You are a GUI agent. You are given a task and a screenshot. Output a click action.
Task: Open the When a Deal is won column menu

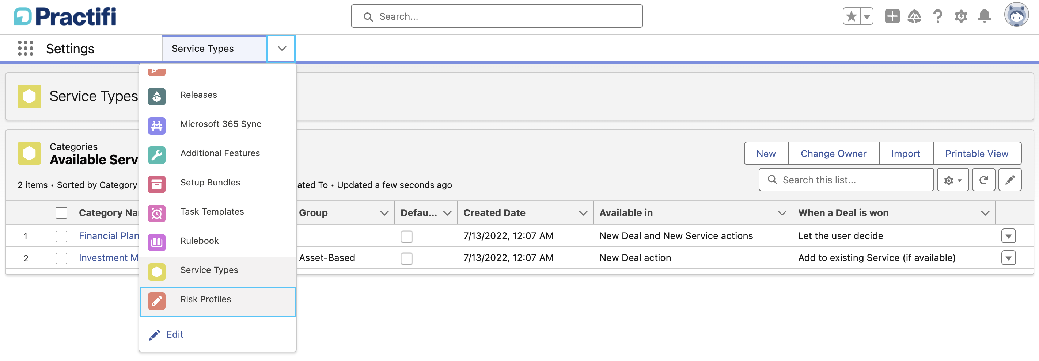[x=985, y=213]
